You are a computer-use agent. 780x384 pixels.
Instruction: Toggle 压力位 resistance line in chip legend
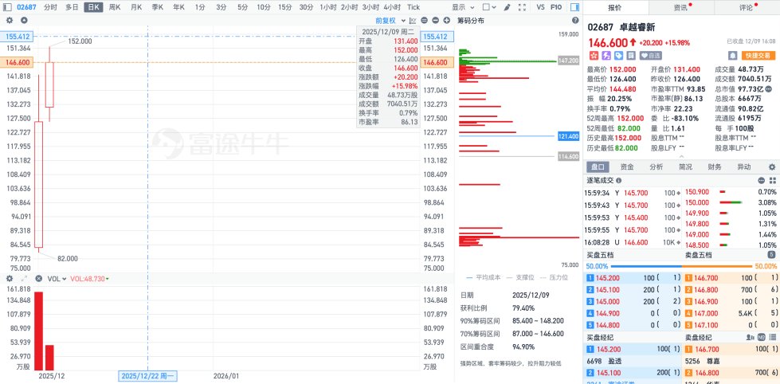coord(559,278)
